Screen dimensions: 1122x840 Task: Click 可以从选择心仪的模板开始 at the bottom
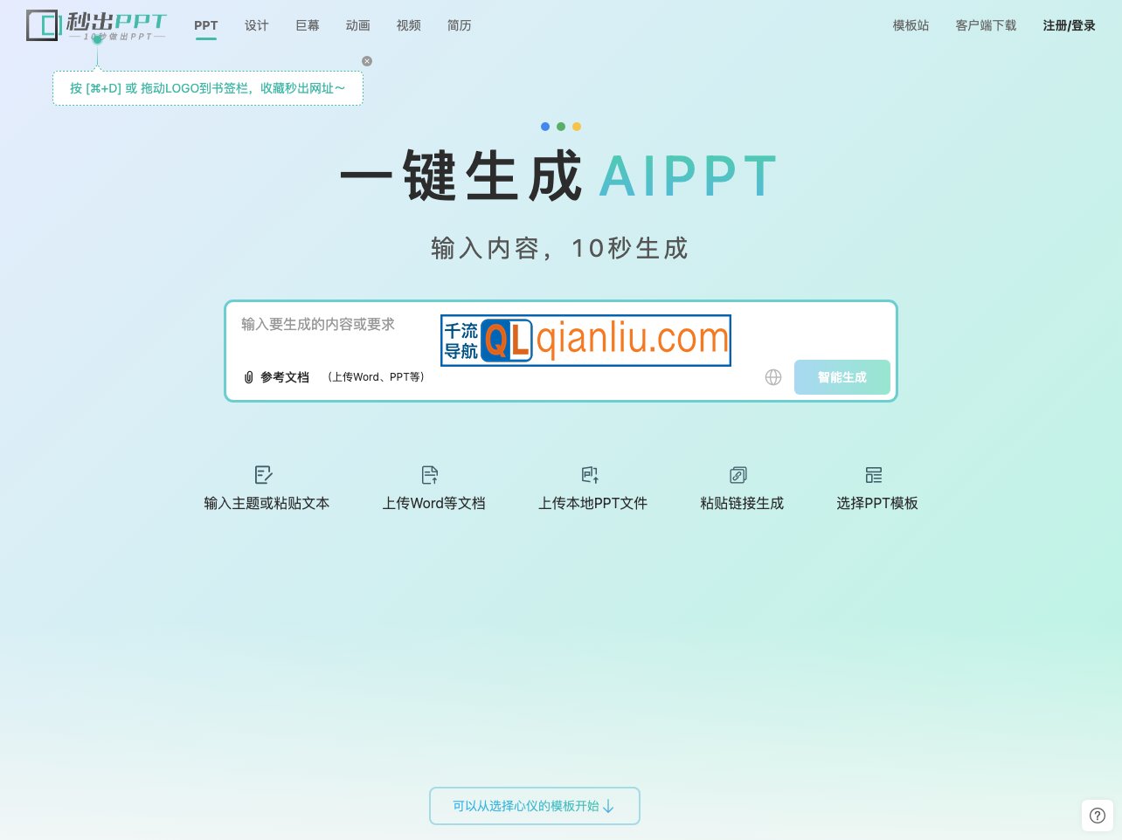[x=534, y=806]
